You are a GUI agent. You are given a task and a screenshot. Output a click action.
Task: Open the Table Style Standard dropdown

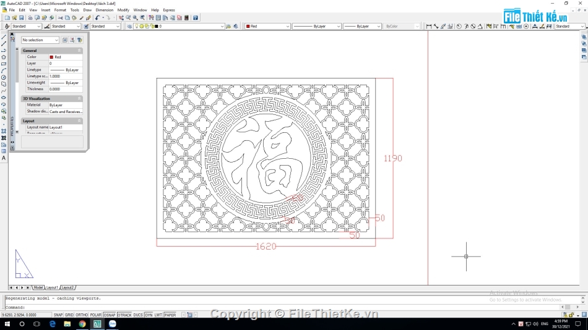105,26
